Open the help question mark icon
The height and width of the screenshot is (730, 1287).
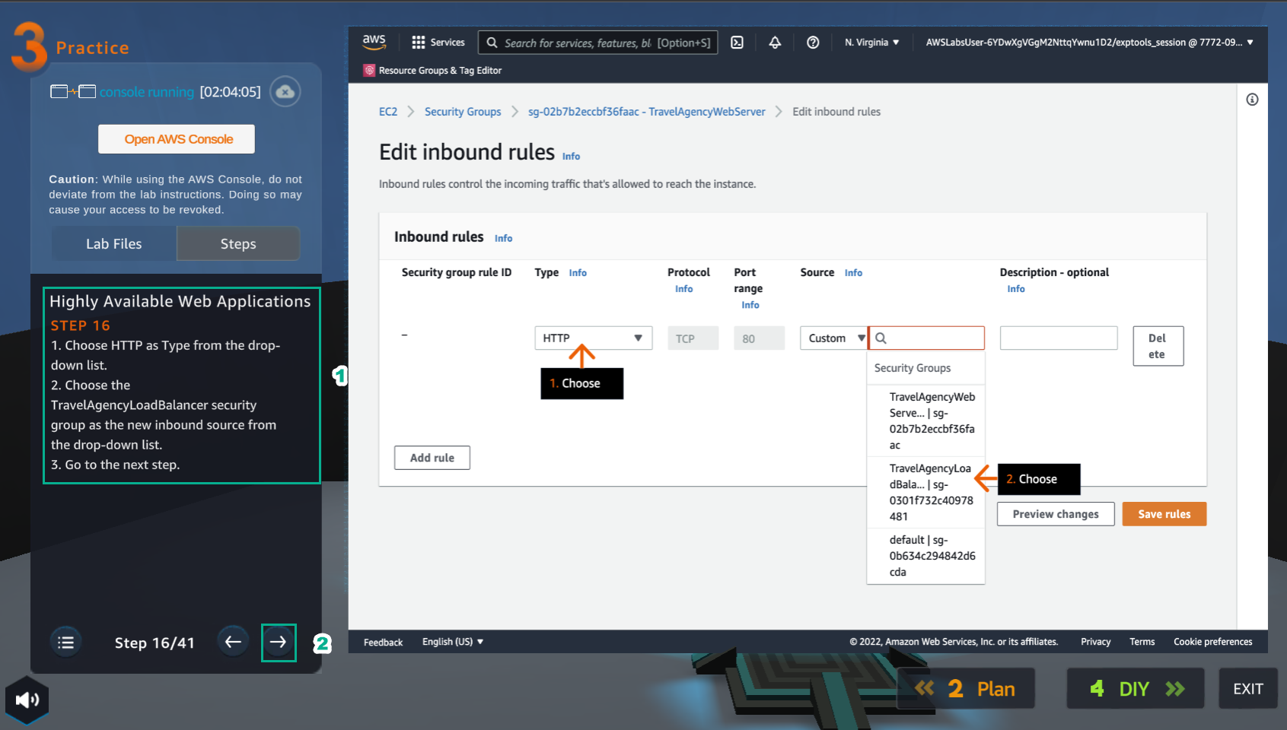(x=813, y=43)
